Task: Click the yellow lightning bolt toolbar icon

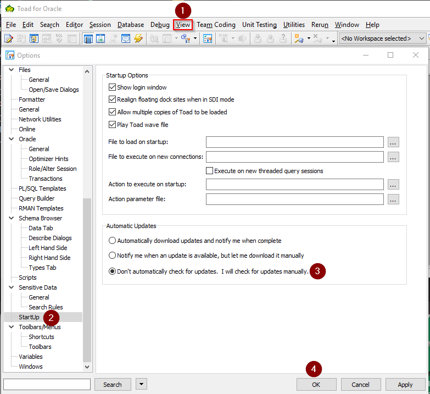Action: tap(138, 38)
